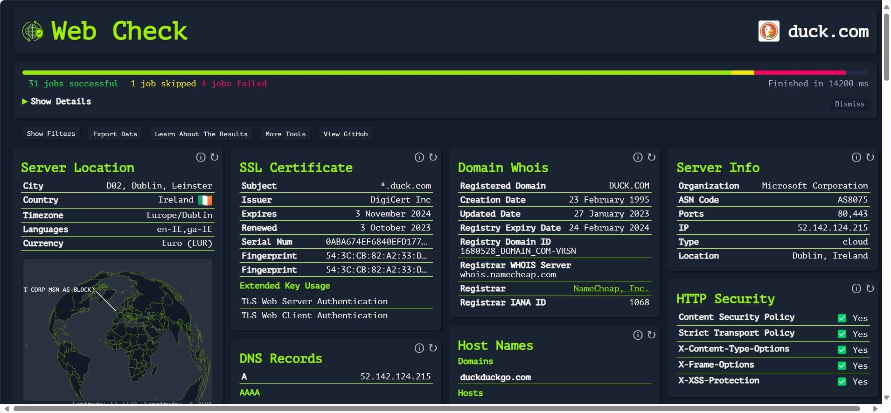The image size is (891, 413).
Task: Click the Strict Transport Policy checkmark
Action: coord(842,334)
